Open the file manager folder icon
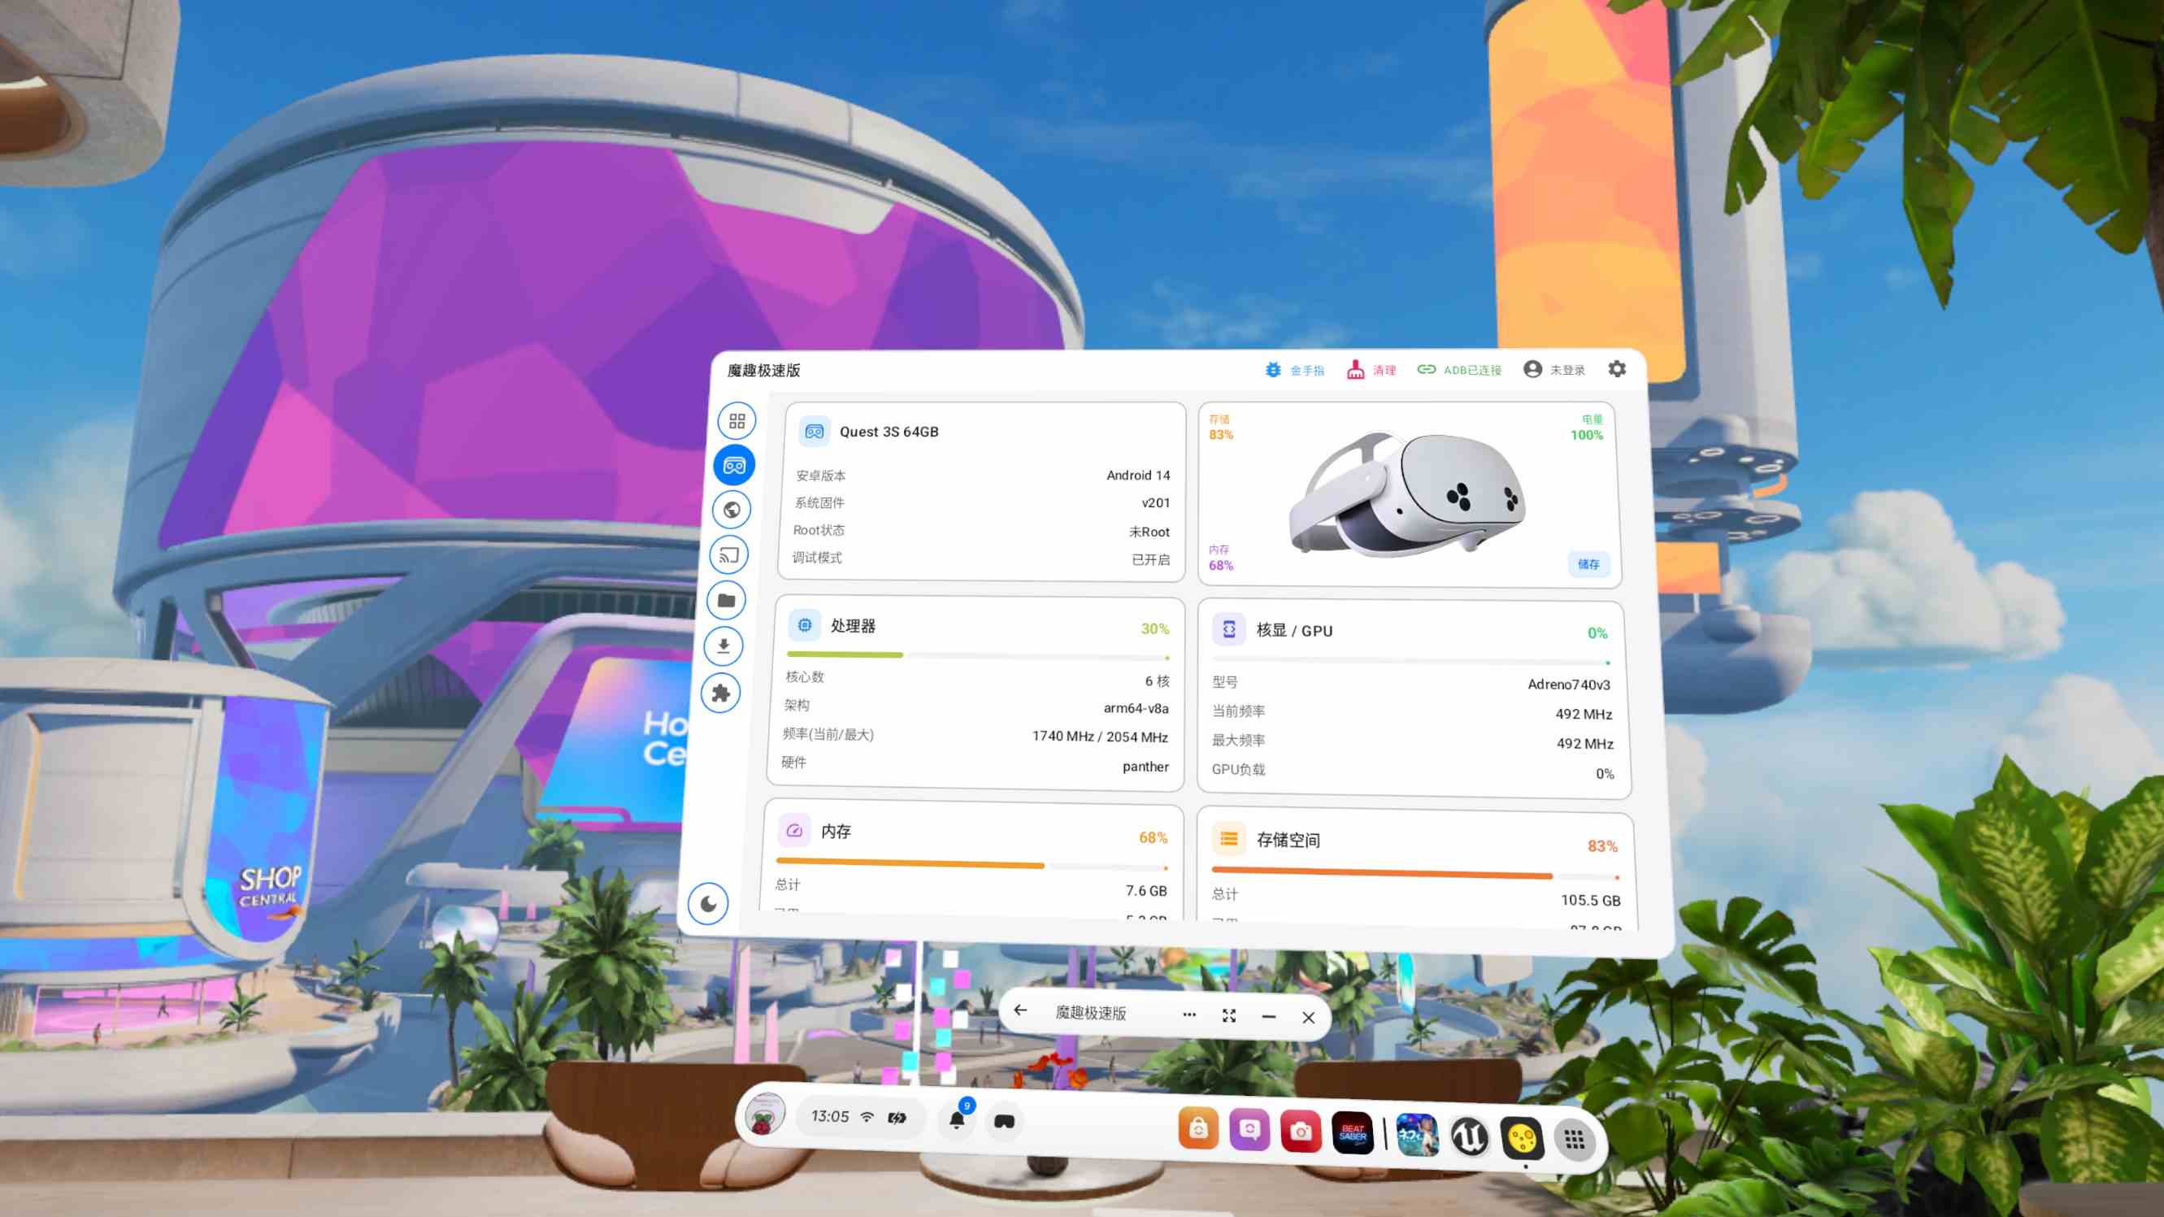 coord(726,600)
